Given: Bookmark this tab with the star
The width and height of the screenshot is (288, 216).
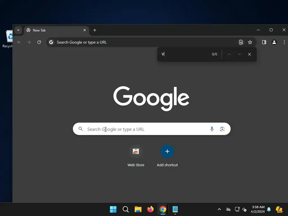Looking at the screenshot, I should click(x=250, y=42).
